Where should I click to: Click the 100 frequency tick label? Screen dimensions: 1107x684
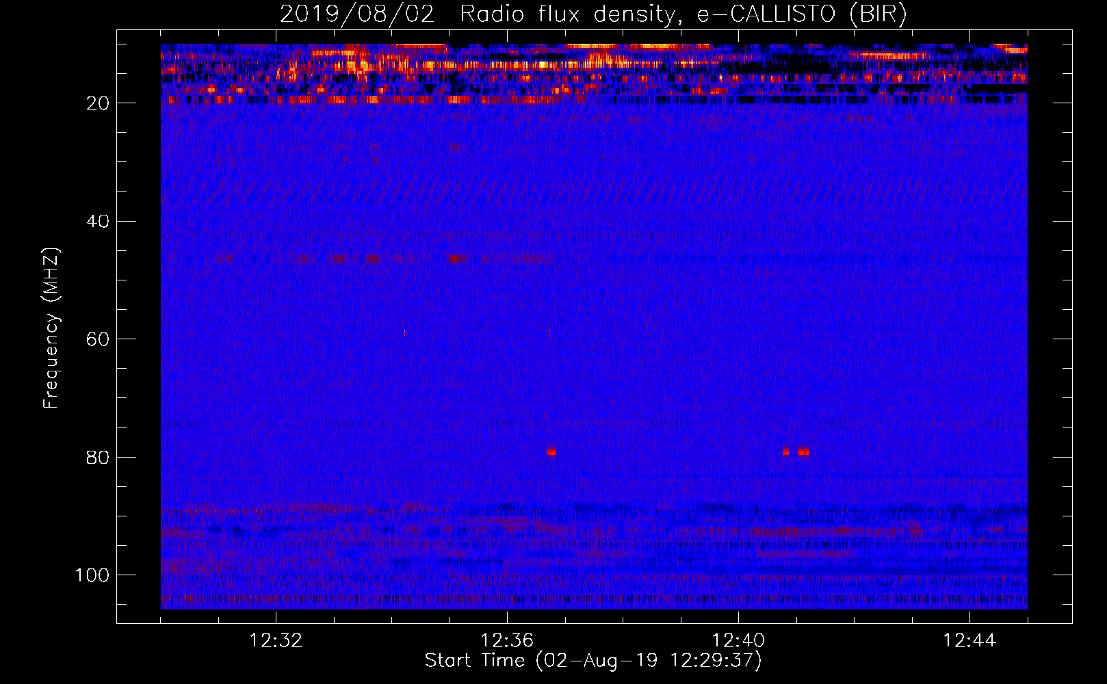click(x=92, y=575)
